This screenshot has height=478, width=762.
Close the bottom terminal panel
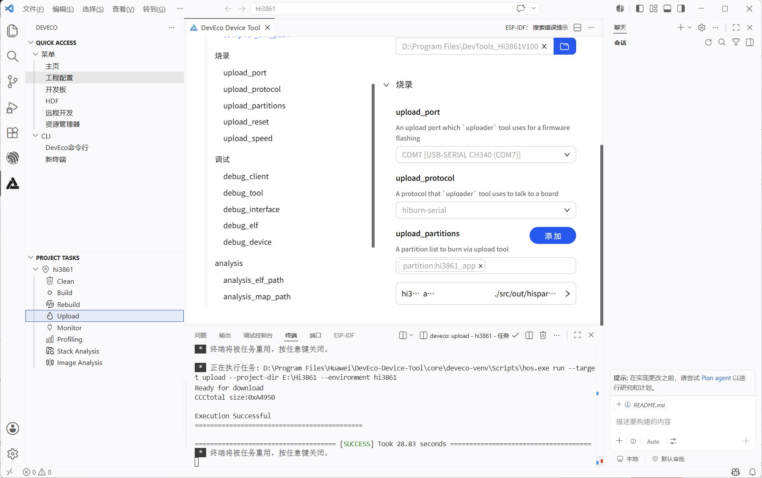coord(591,335)
